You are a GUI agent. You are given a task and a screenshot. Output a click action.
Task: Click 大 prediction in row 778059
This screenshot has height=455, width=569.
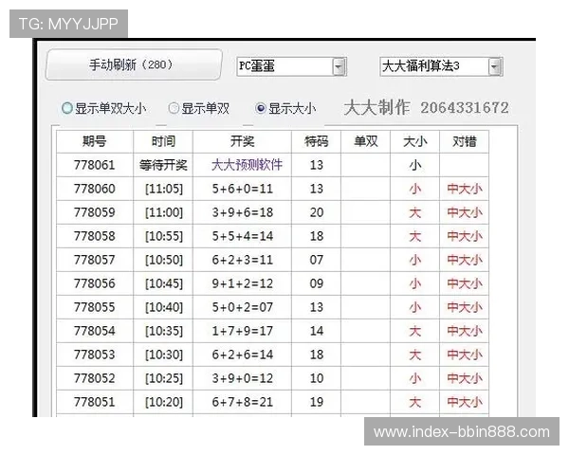[x=414, y=212]
